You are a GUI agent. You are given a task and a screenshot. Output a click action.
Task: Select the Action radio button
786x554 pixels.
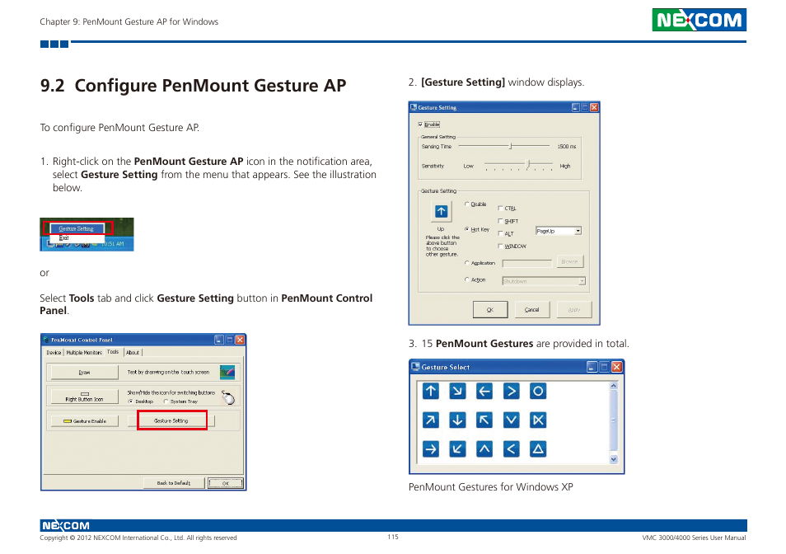click(x=467, y=279)
